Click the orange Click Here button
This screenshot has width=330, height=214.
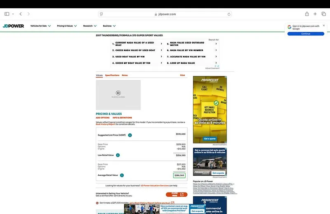point(177,195)
